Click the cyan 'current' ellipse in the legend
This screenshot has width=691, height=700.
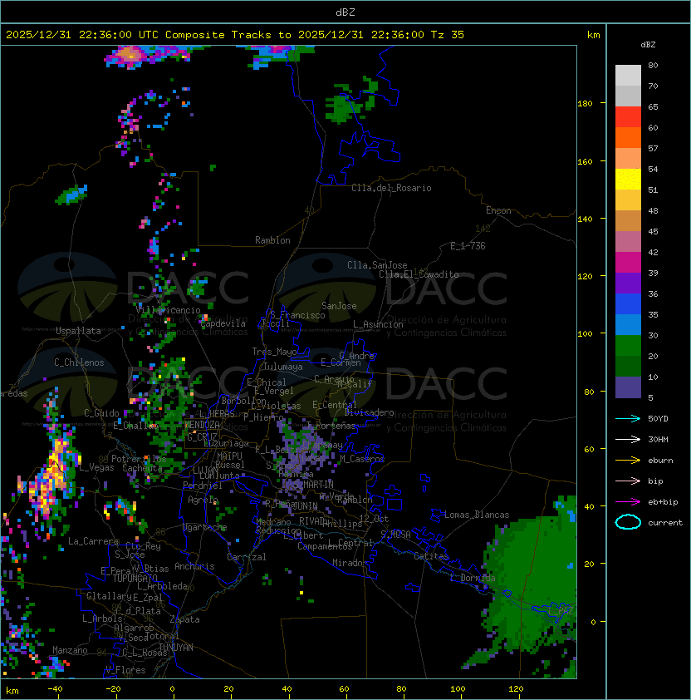pyautogui.click(x=628, y=522)
